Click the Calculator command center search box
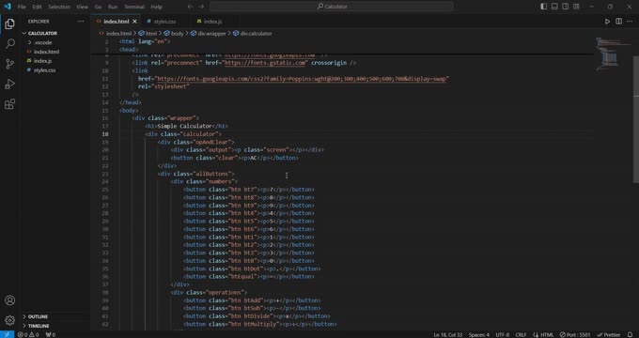Image resolution: width=639 pixels, height=338 pixels. 332,7
